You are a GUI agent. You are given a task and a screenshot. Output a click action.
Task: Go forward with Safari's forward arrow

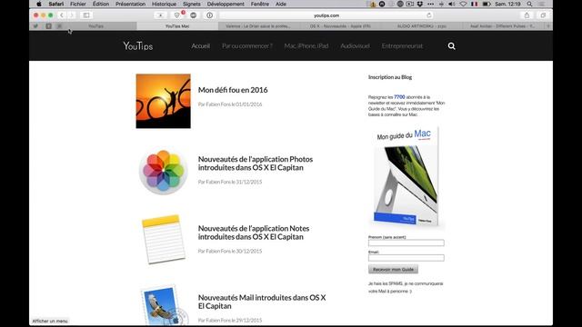[x=72, y=15]
